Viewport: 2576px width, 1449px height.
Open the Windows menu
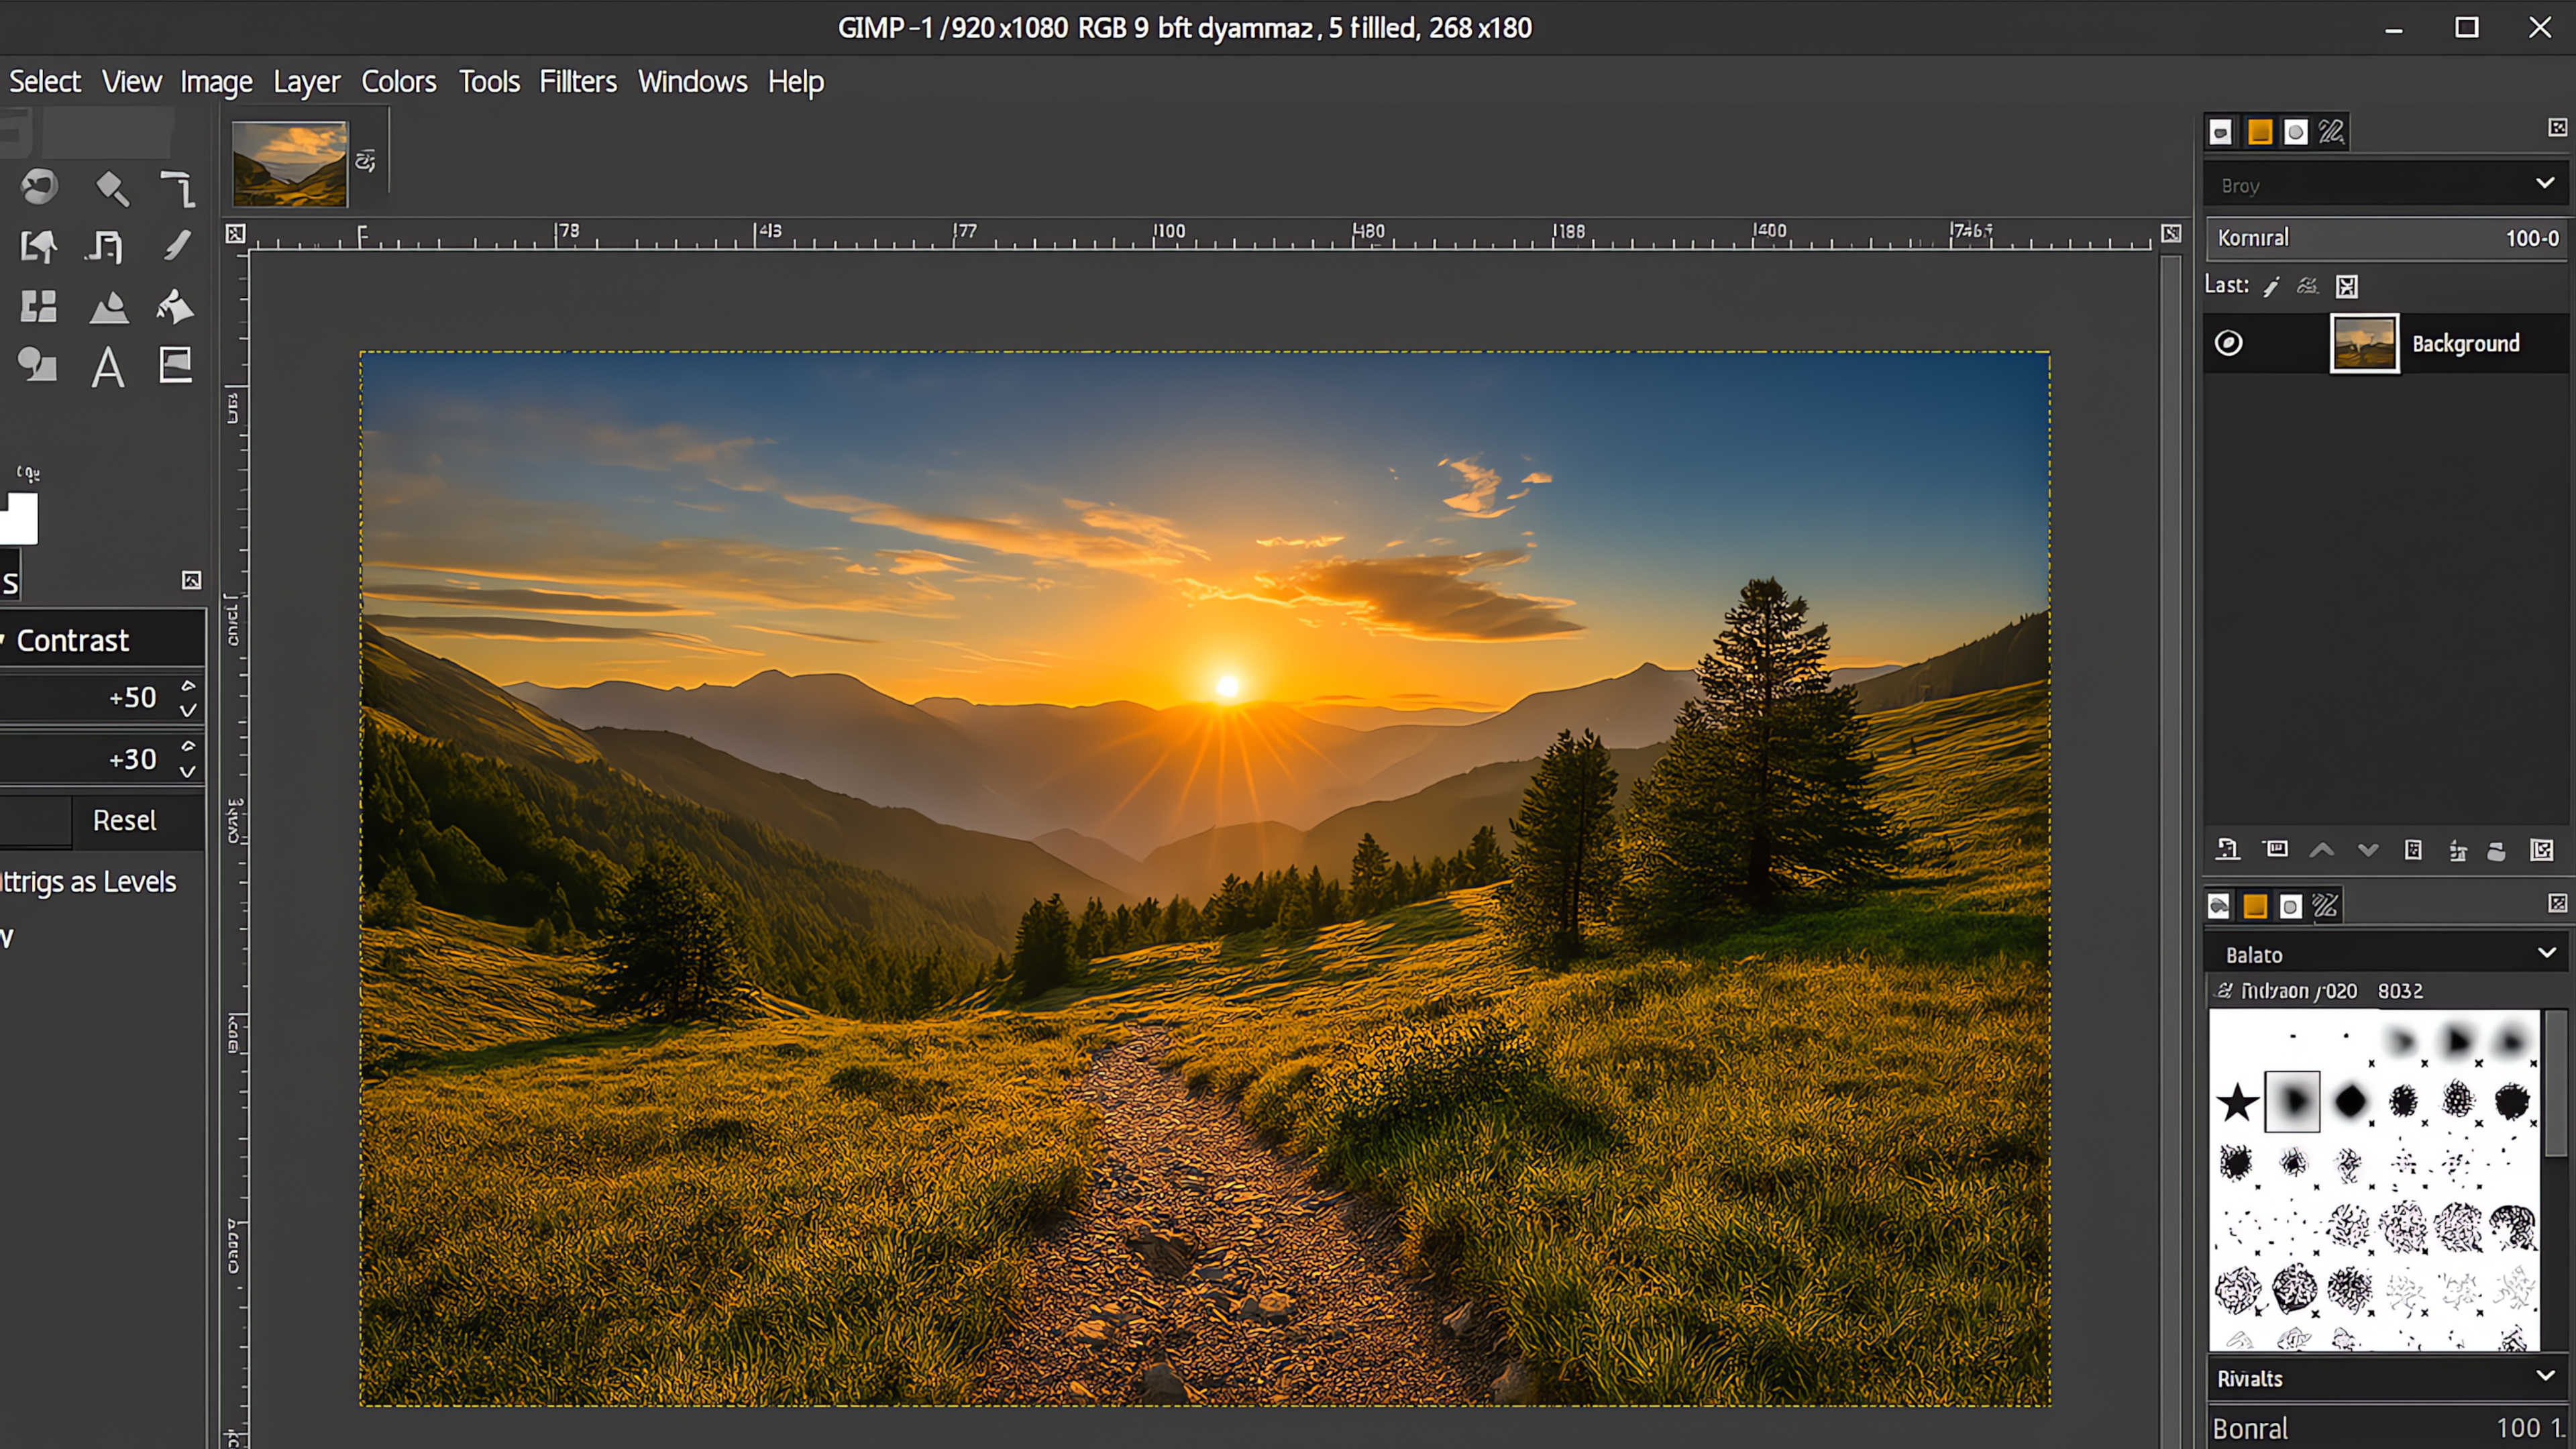692,81
